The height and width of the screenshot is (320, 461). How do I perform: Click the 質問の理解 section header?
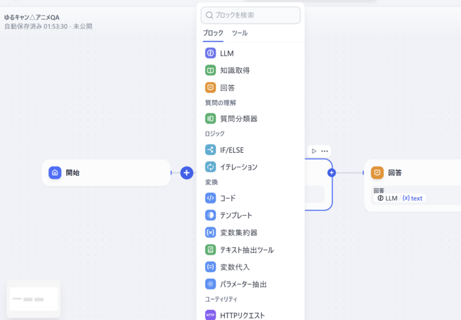[x=221, y=103]
